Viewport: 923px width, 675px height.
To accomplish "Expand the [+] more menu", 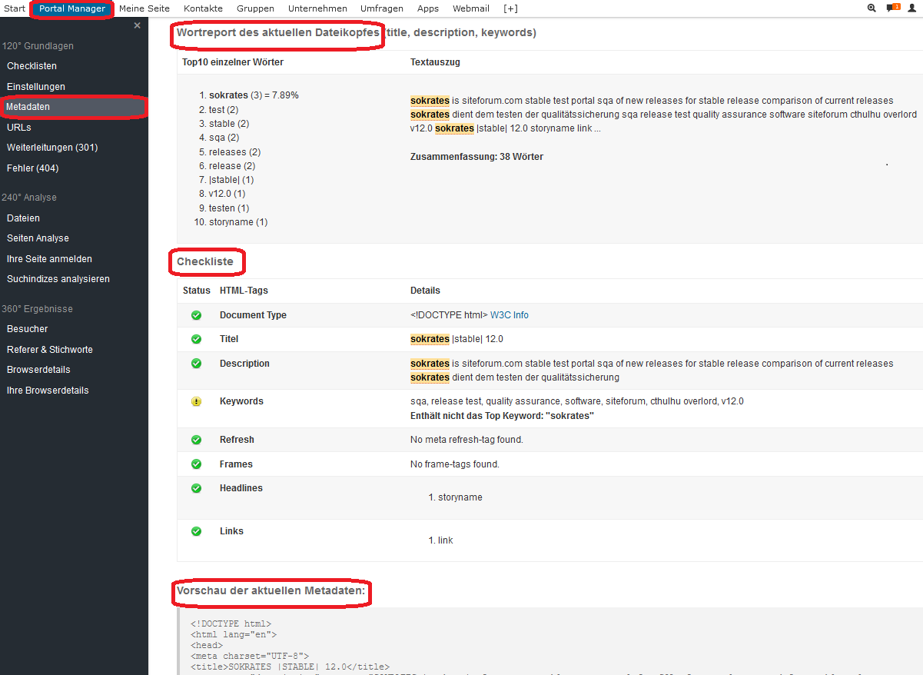I will coord(510,8).
